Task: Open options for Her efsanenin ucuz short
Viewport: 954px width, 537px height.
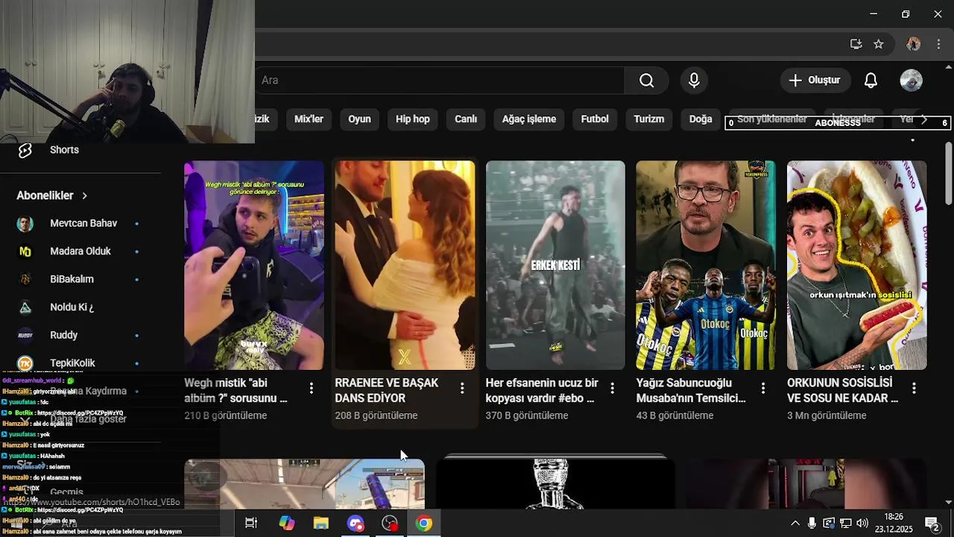Action: [x=613, y=388]
